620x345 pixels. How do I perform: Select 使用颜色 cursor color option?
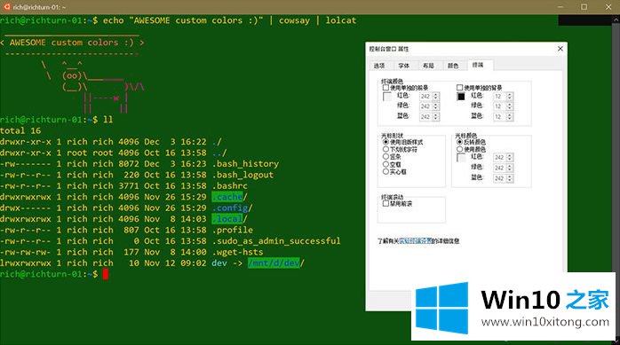point(459,149)
